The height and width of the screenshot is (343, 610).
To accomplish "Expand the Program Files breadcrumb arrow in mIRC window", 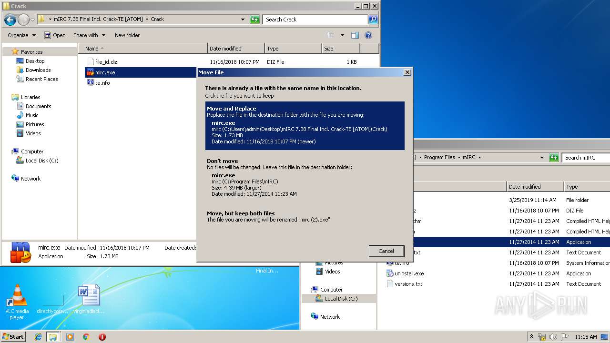I will pos(459,158).
